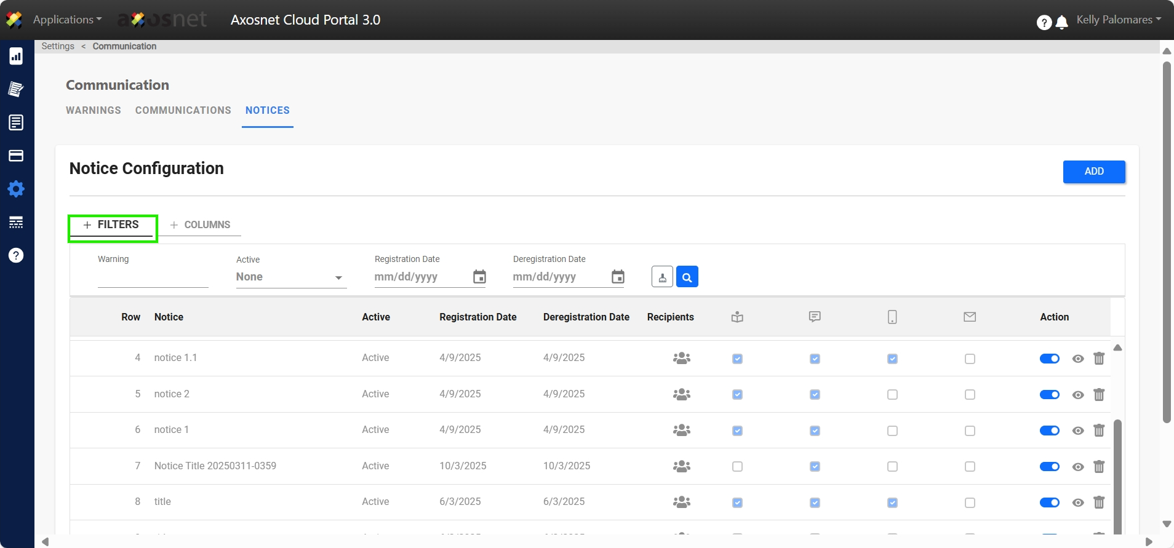The height and width of the screenshot is (548, 1174).
Task: Expand the Applications menu
Action: 67,20
